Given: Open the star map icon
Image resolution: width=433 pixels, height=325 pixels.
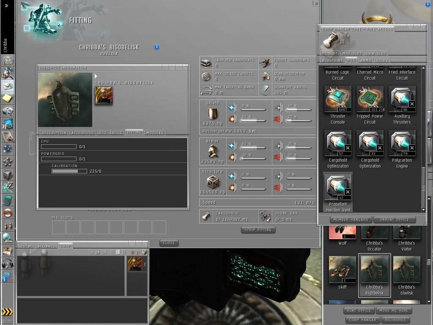Looking at the screenshot, I should (8, 149).
